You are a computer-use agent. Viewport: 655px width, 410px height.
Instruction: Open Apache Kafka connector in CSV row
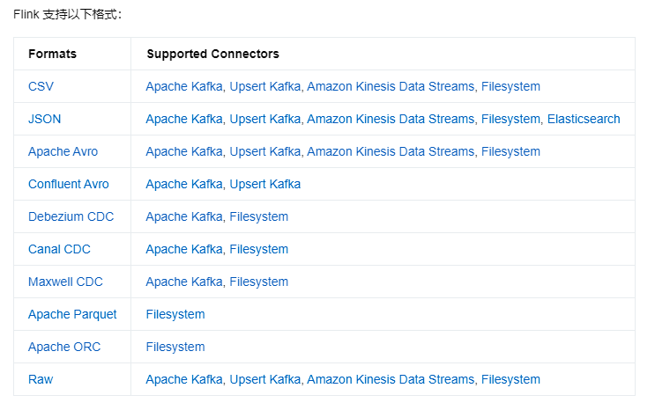[183, 86]
